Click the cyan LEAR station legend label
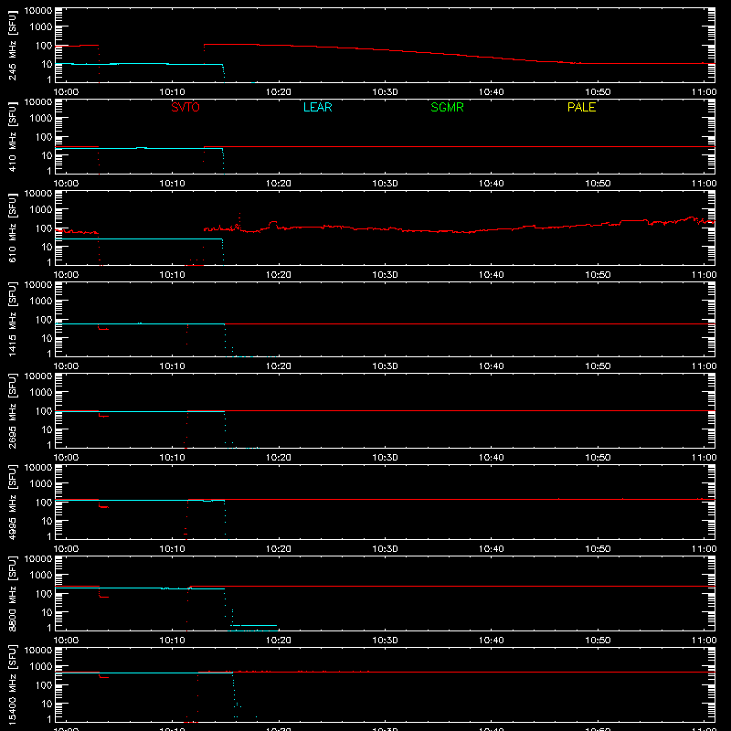The image size is (731, 731). [x=317, y=107]
